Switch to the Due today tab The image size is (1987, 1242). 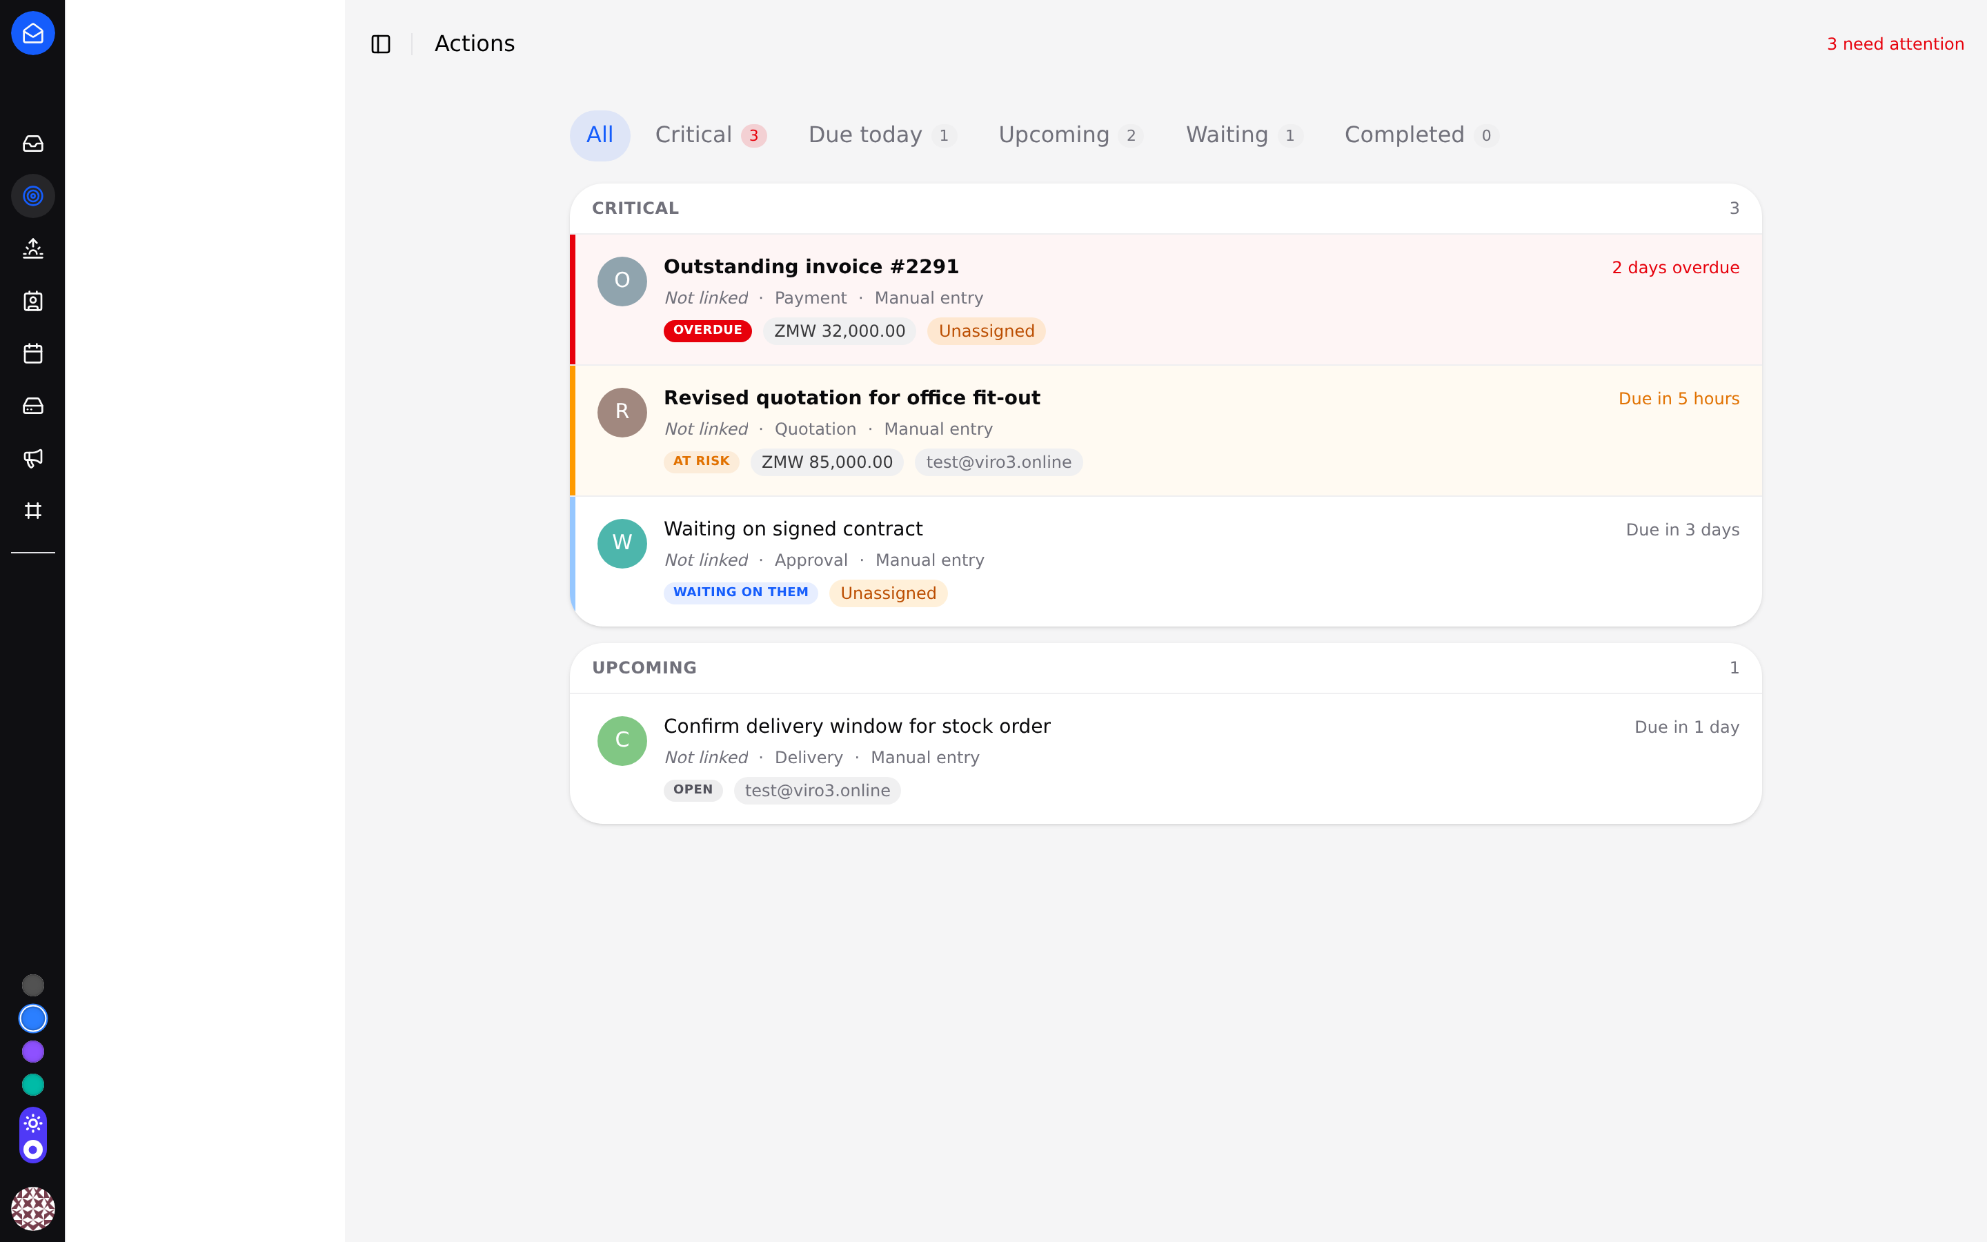tap(882, 135)
